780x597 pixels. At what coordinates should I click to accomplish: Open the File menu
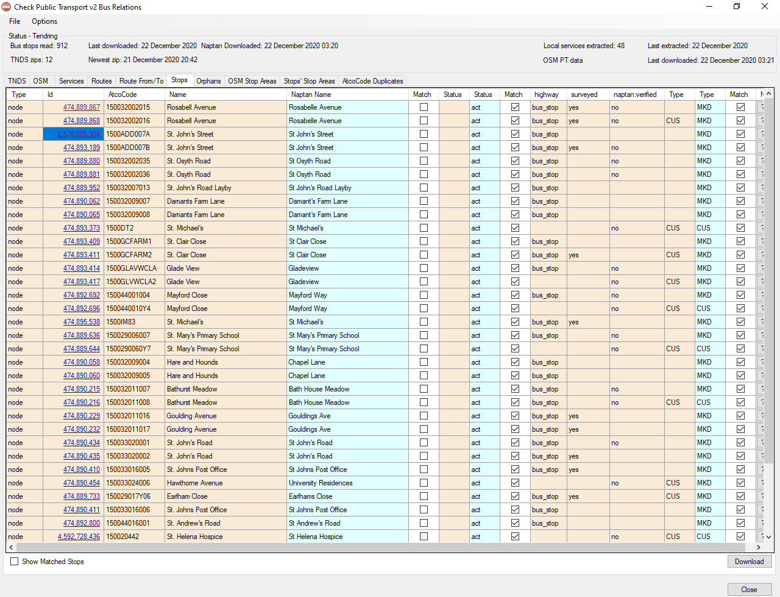15,21
